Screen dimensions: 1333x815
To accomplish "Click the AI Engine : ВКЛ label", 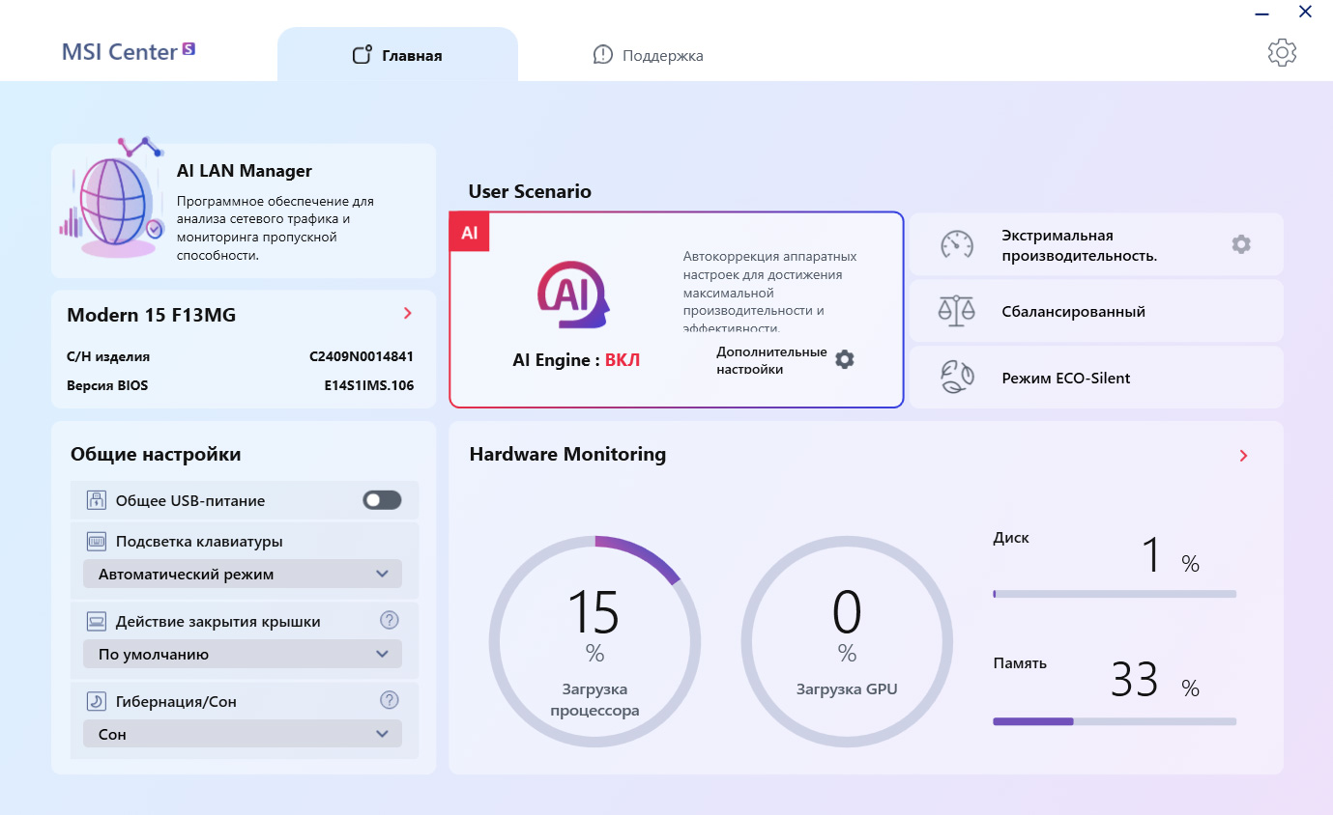I will (576, 360).
